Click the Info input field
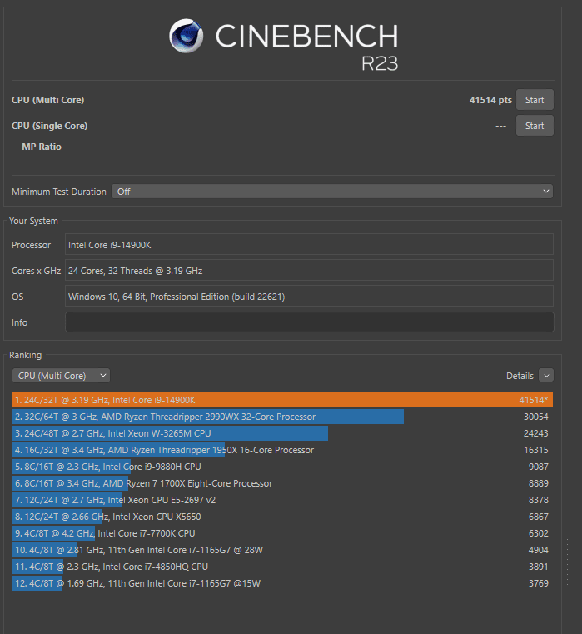 point(309,322)
